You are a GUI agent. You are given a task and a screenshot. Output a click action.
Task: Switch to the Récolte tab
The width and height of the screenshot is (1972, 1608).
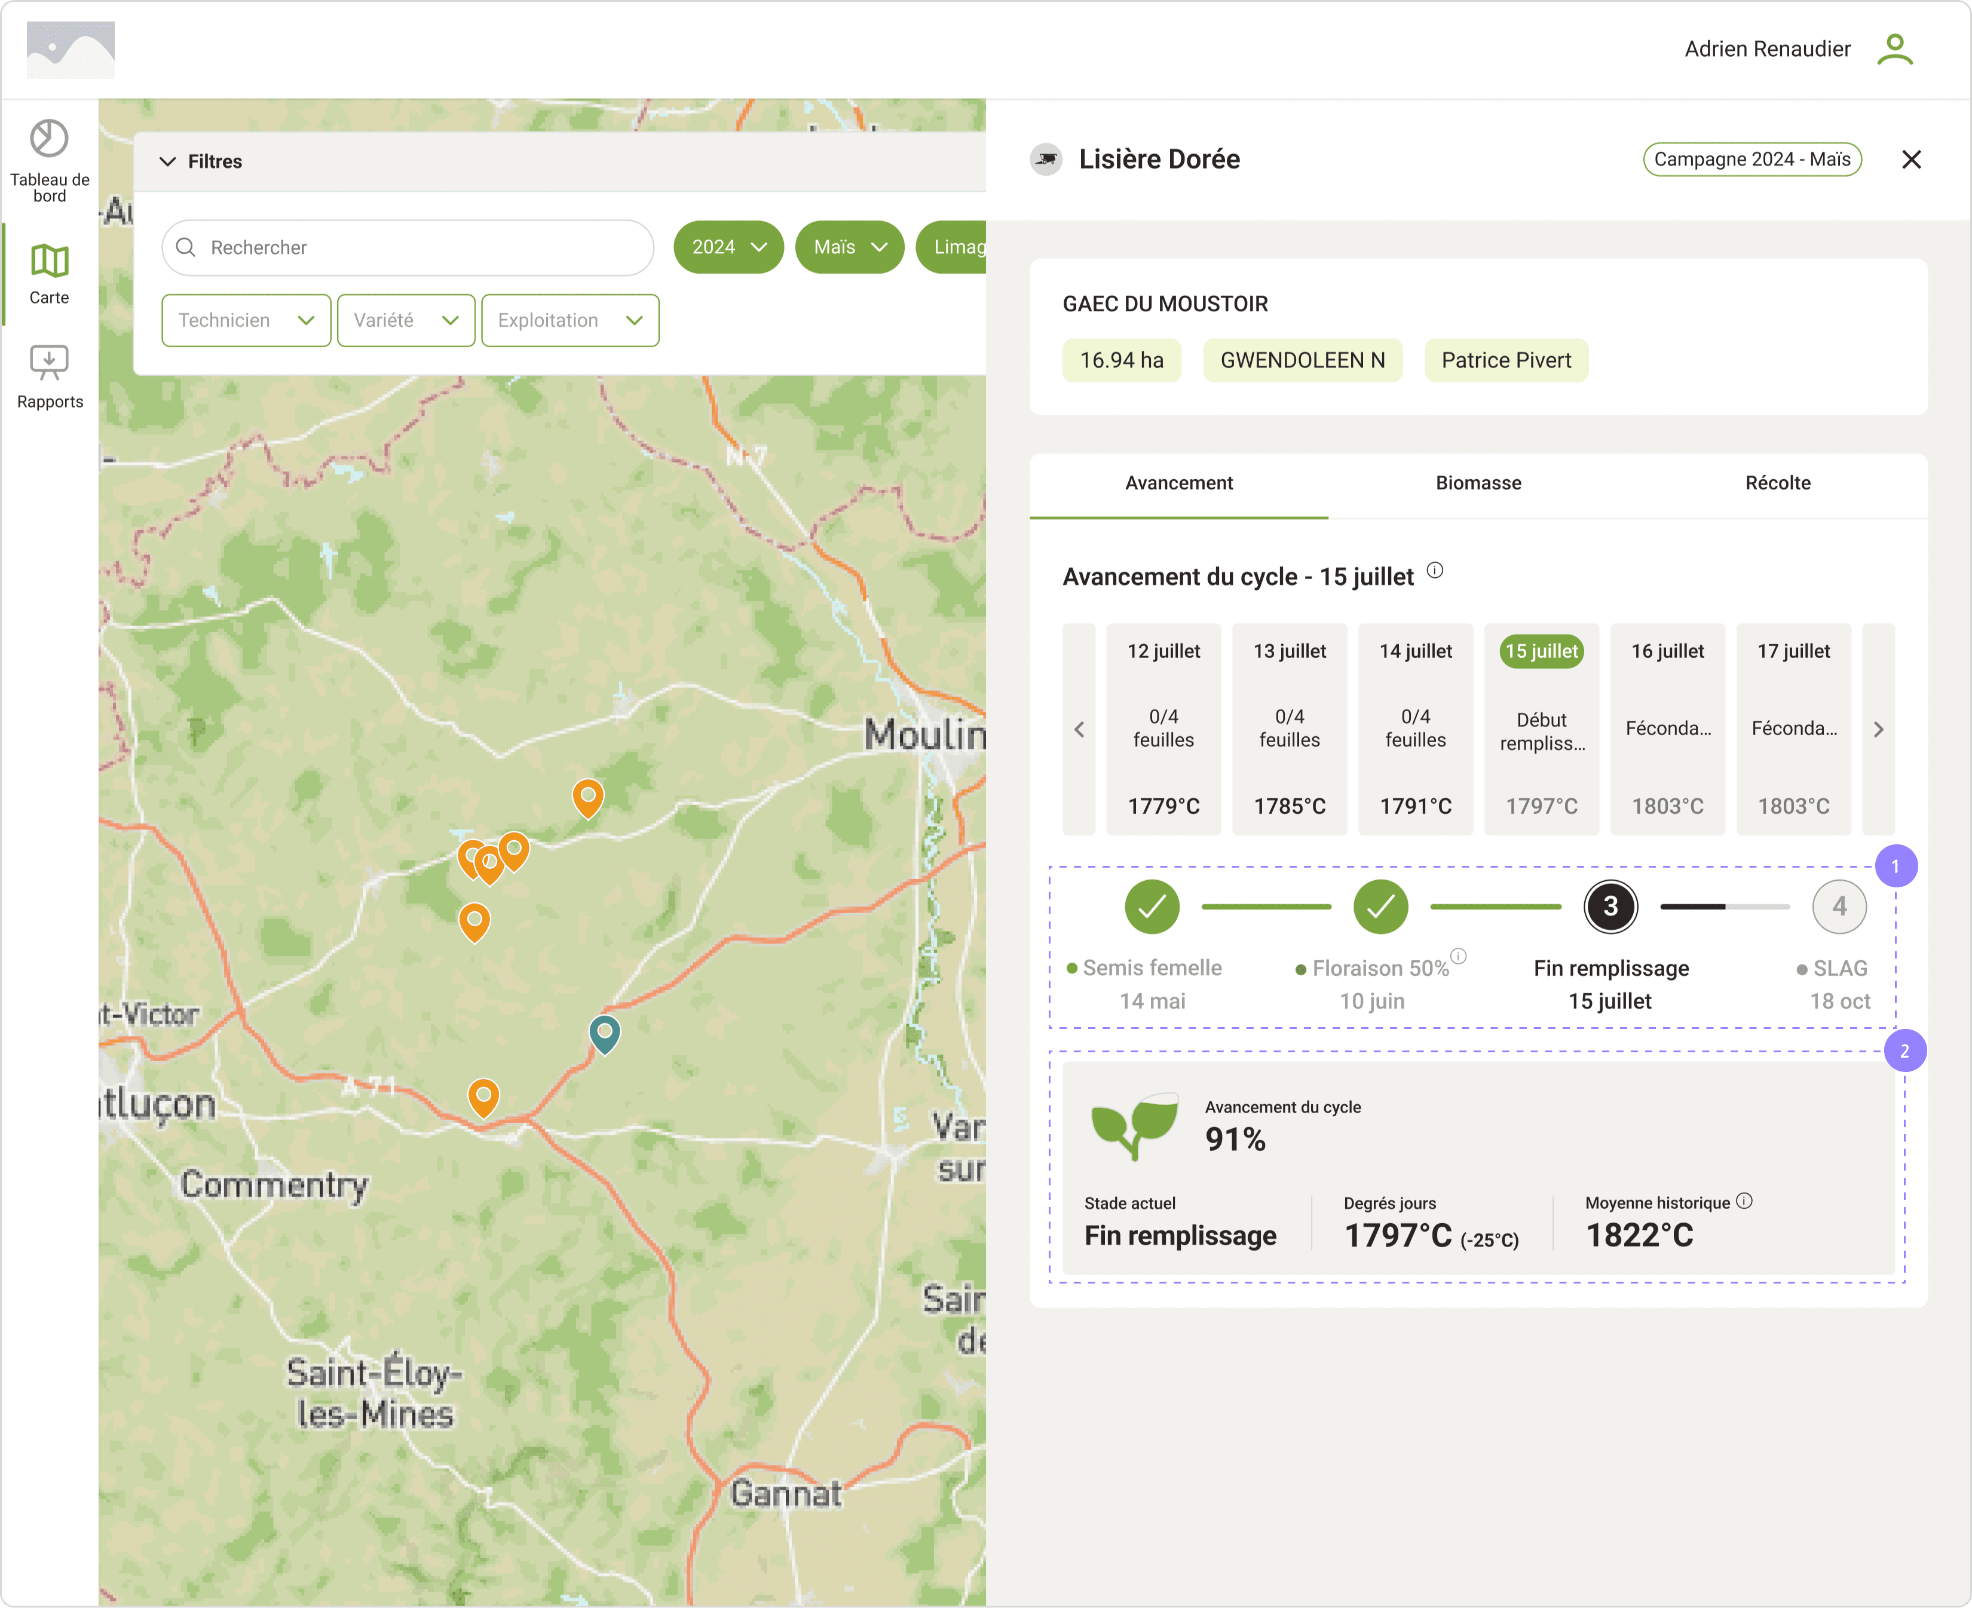coord(1777,483)
